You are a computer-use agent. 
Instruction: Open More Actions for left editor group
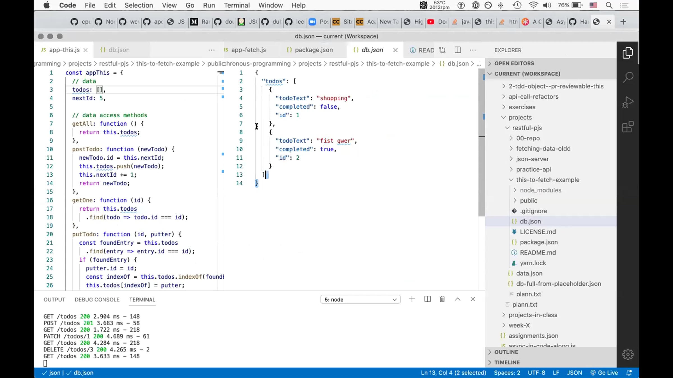click(x=211, y=50)
